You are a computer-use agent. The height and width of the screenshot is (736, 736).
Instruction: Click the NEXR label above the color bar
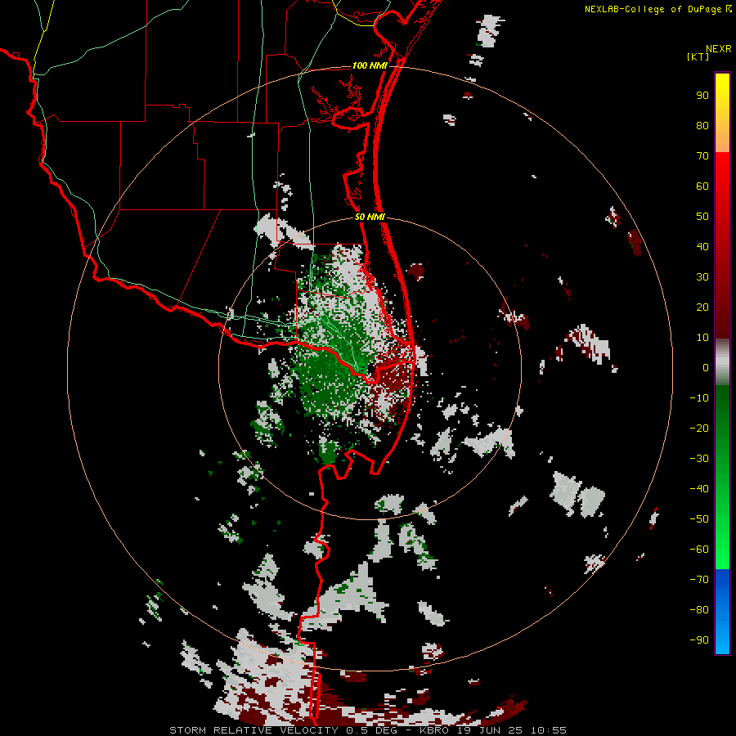coord(719,49)
